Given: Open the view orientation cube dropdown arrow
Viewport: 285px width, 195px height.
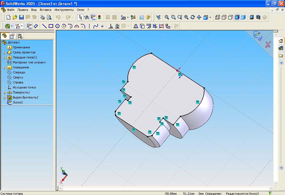Looking at the screenshot, I should click(210, 18).
